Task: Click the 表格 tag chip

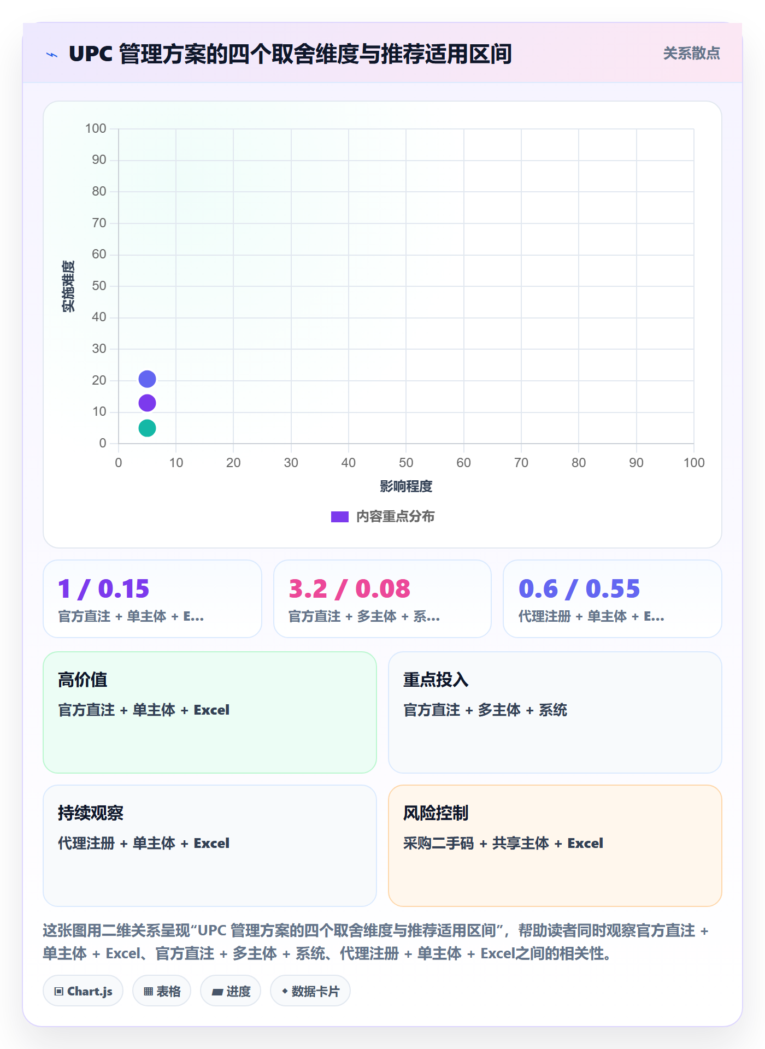Action: tap(162, 991)
